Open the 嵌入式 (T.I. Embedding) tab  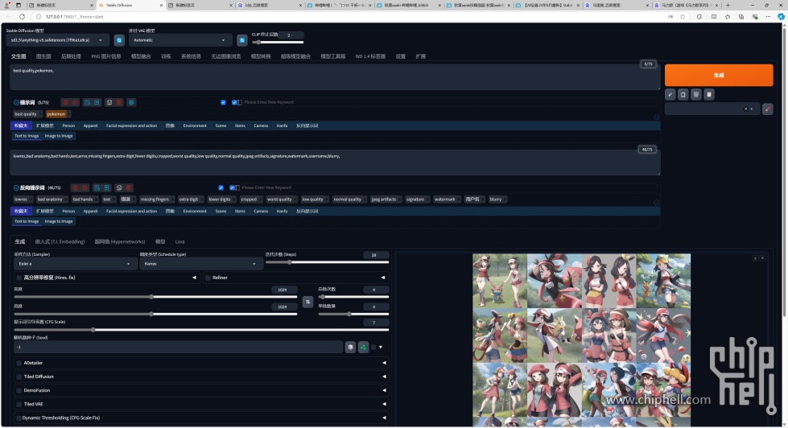click(x=60, y=241)
